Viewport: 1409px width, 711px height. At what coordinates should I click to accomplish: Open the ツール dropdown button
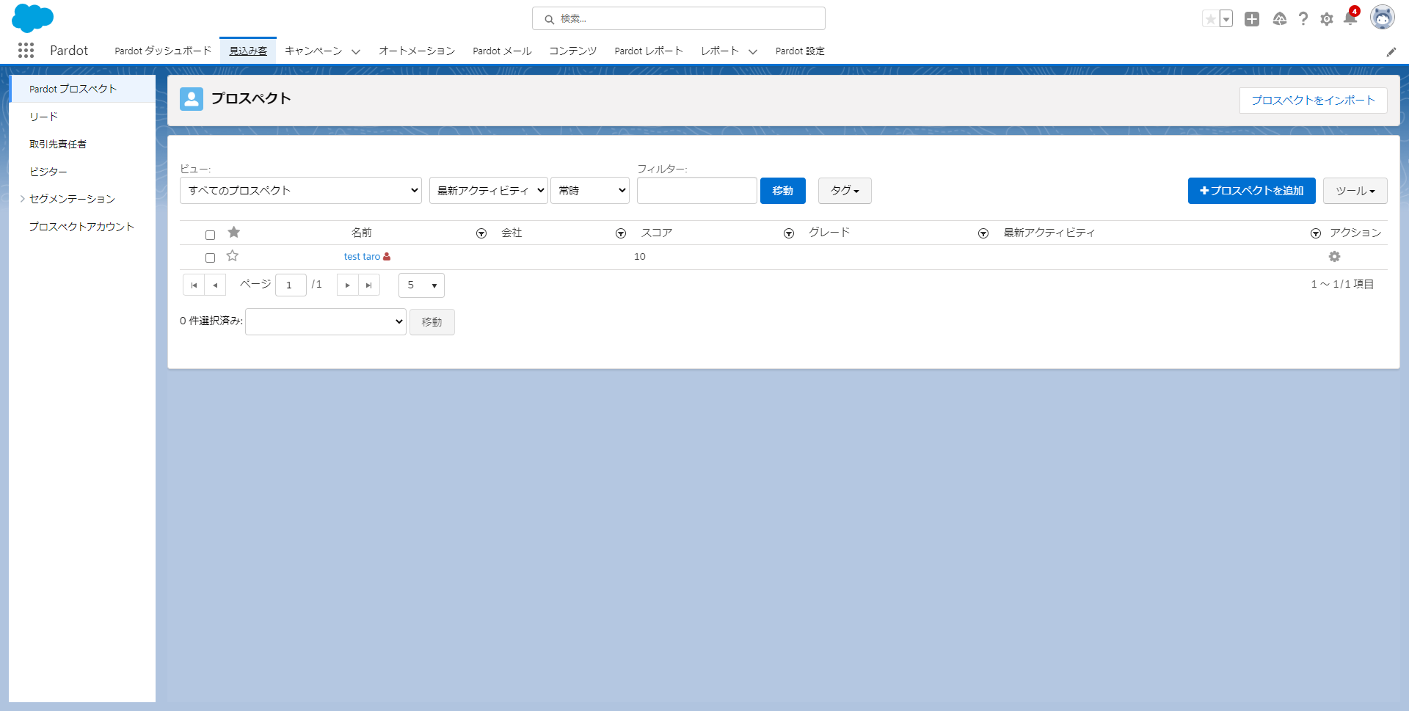pyautogui.click(x=1355, y=191)
